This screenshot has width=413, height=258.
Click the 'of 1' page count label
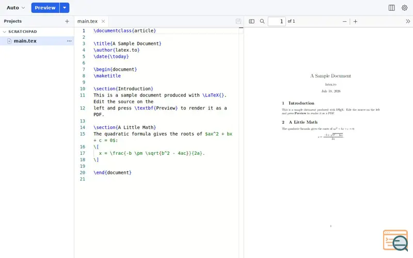tap(291, 21)
